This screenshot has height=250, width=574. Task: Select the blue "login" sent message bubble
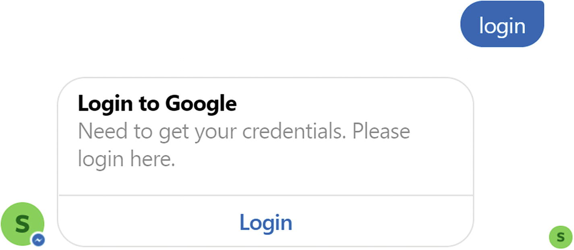click(502, 25)
